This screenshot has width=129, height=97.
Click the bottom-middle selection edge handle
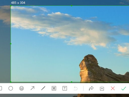point(71,82)
